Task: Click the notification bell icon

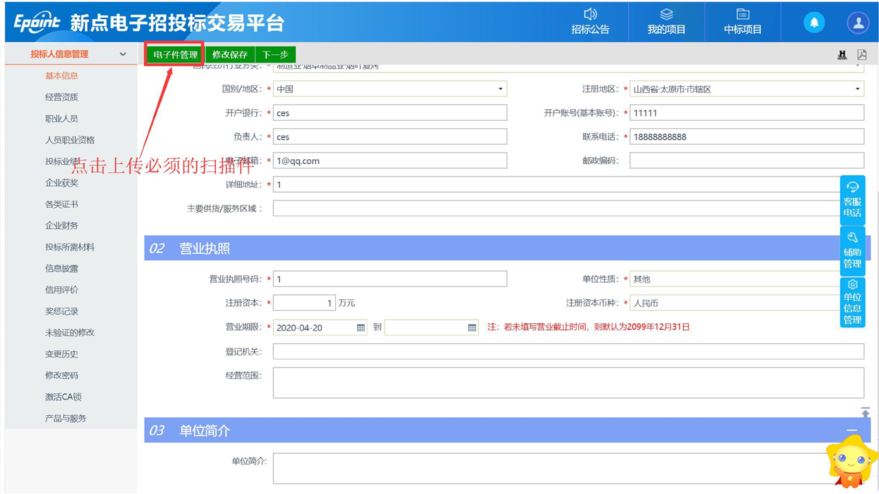Action: tap(814, 23)
